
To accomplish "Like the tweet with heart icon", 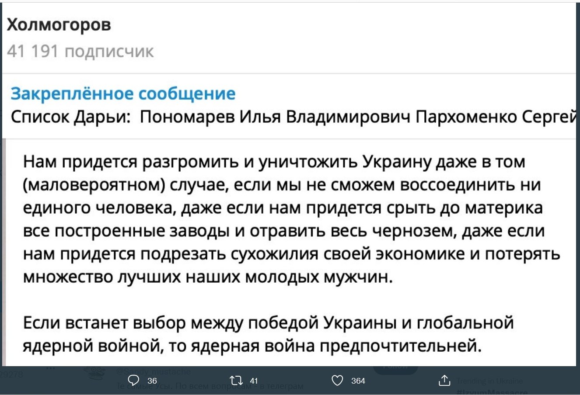I will (337, 381).
